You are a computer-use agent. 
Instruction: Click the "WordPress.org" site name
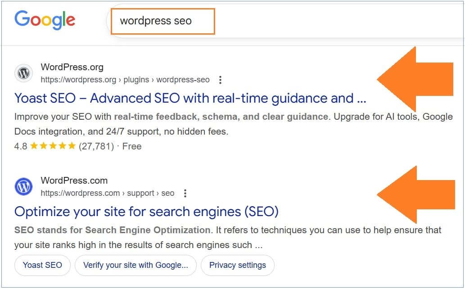[72, 67]
